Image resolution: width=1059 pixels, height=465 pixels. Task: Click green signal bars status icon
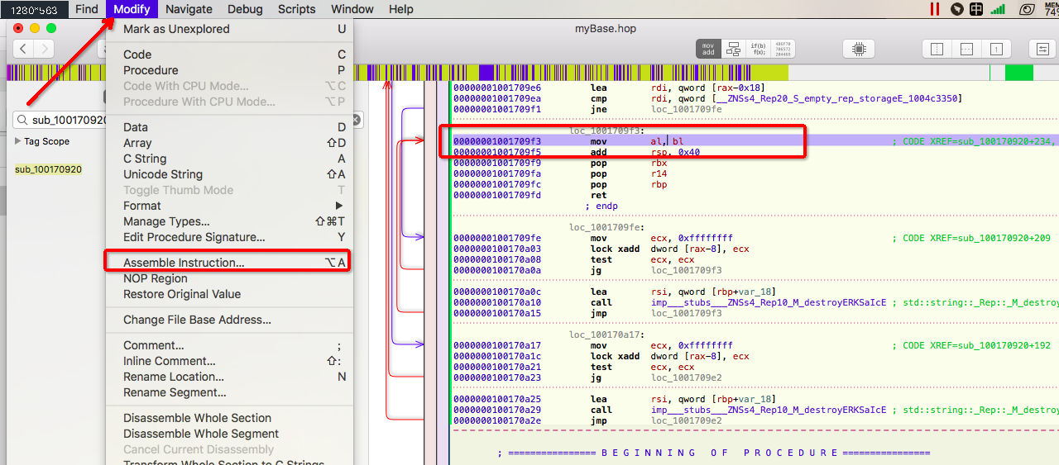[x=998, y=9]
